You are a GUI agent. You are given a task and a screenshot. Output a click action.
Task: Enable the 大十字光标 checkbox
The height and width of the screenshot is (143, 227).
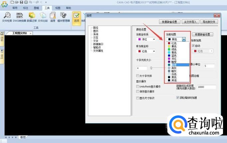coord(137,76)
